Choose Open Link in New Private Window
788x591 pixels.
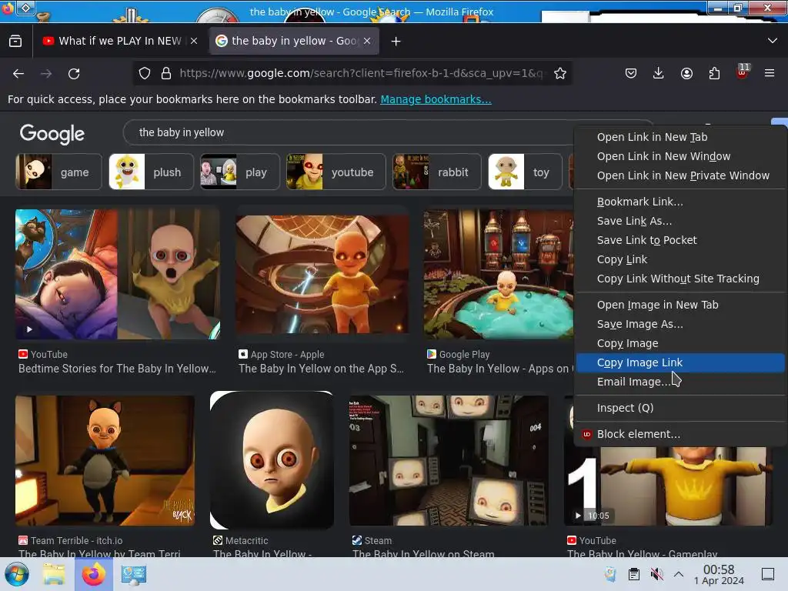point(680,175)
